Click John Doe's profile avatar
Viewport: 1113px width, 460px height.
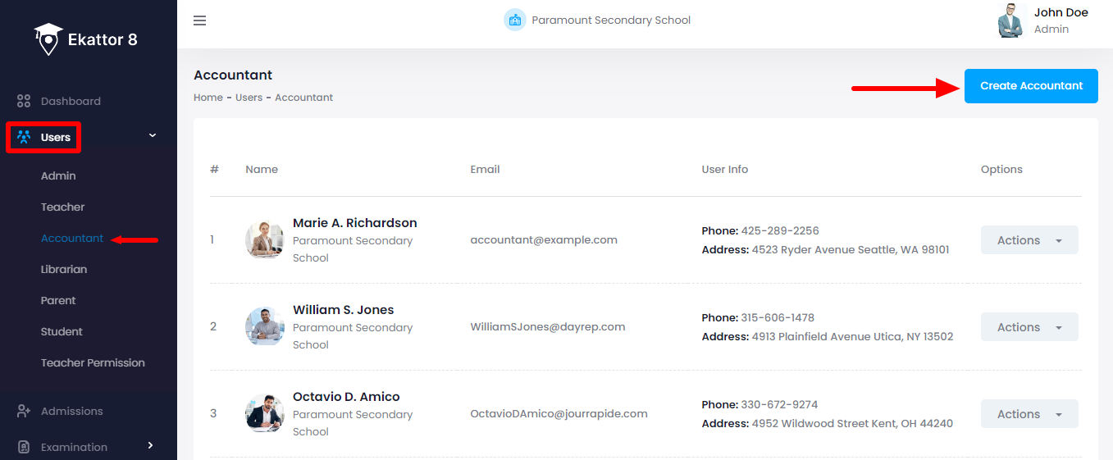[1011, 20]
